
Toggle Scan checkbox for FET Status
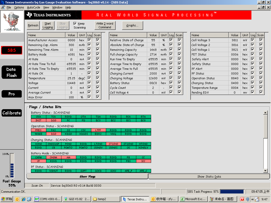[261, 54]
